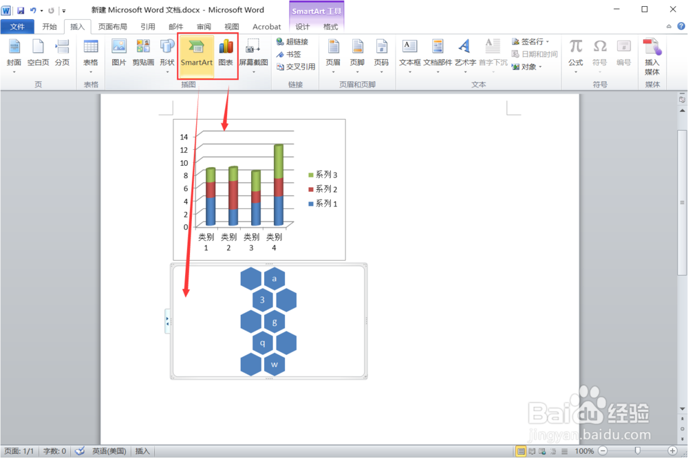This screenshot has height=458, width=688.
Task: Toggle insert mode (插入) in status bar
Action: click(142, 451)
